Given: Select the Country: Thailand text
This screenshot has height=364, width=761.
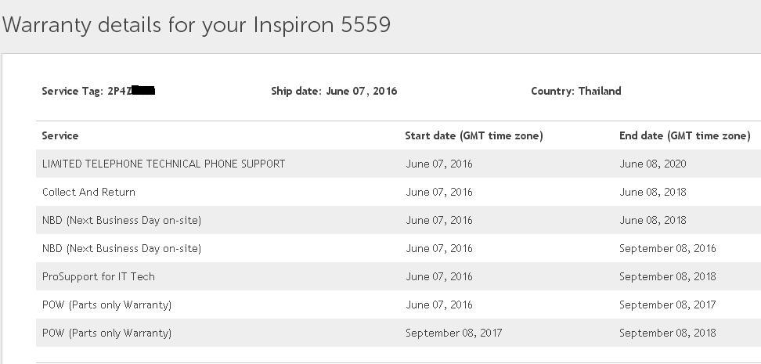Looking at the screenshot, I should (575, 91).
